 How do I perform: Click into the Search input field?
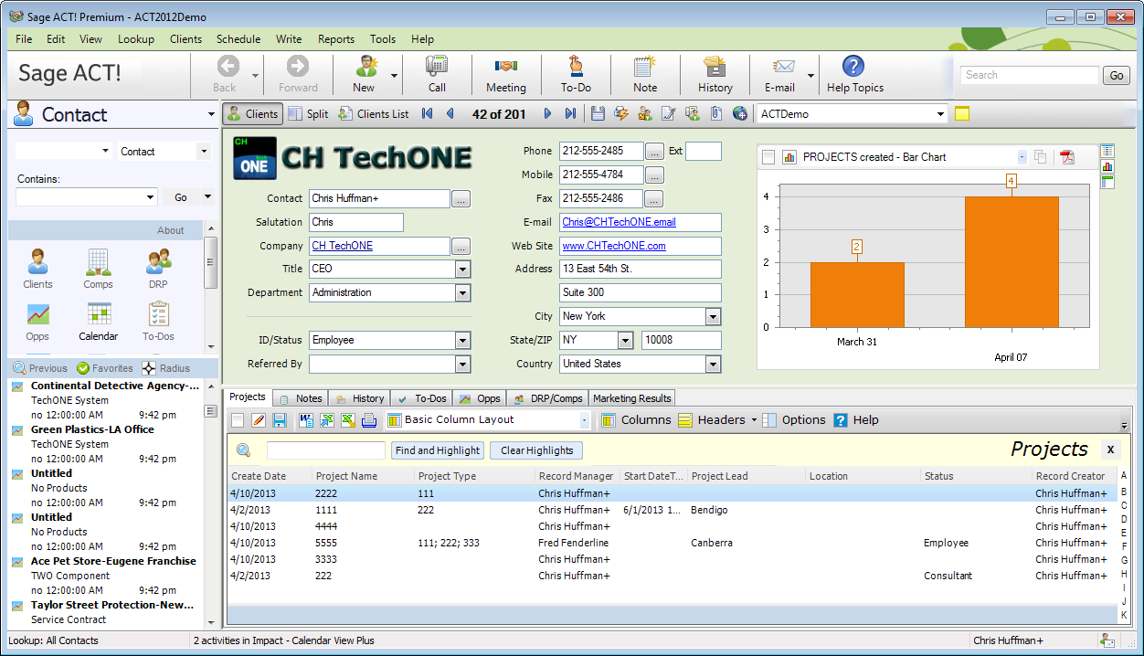[1029, 76]
